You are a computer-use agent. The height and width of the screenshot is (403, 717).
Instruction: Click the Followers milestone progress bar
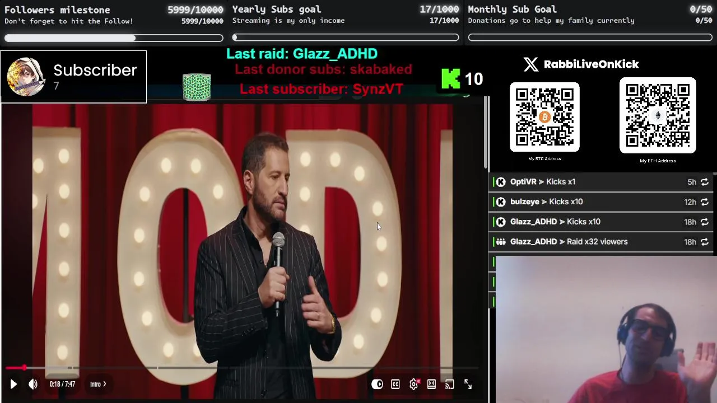click(x=114, y=38)
